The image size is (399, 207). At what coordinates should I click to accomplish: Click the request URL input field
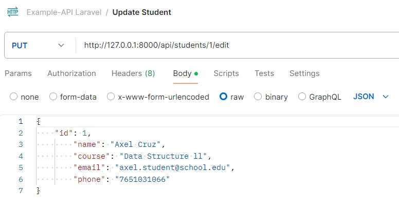coord(231,45)
